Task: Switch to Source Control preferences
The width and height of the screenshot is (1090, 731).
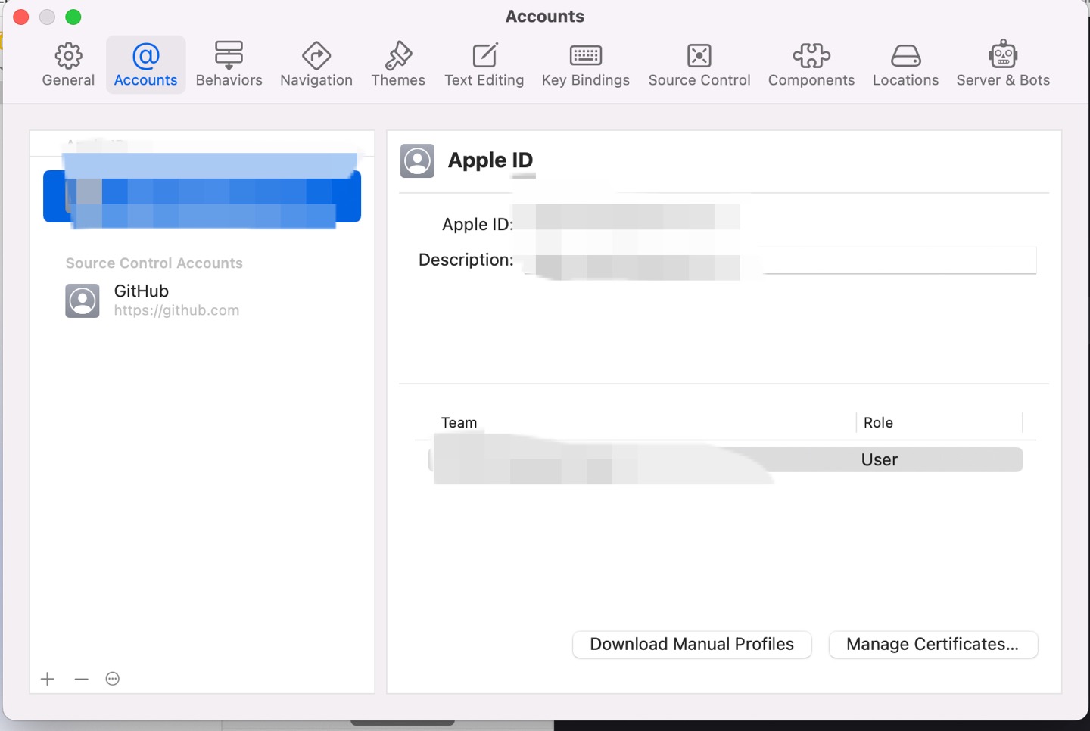Action: 699,65
